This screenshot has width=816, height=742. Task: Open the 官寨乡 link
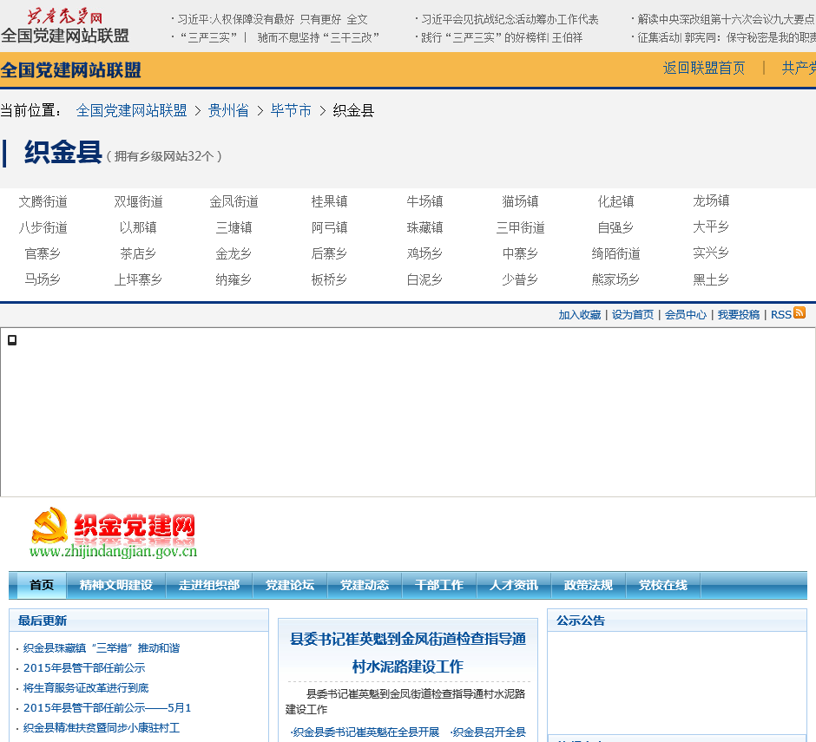pyautogui.click(x=43, y=253)
